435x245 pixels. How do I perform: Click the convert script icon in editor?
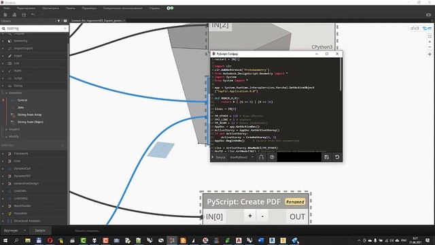coord(261,157)
